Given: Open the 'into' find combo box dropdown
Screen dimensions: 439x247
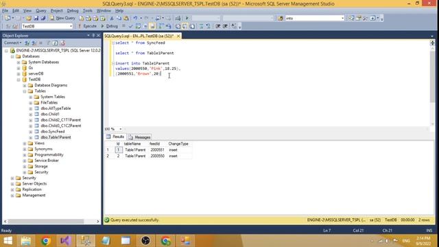Looking at the screenshot, I should point(342,19).
